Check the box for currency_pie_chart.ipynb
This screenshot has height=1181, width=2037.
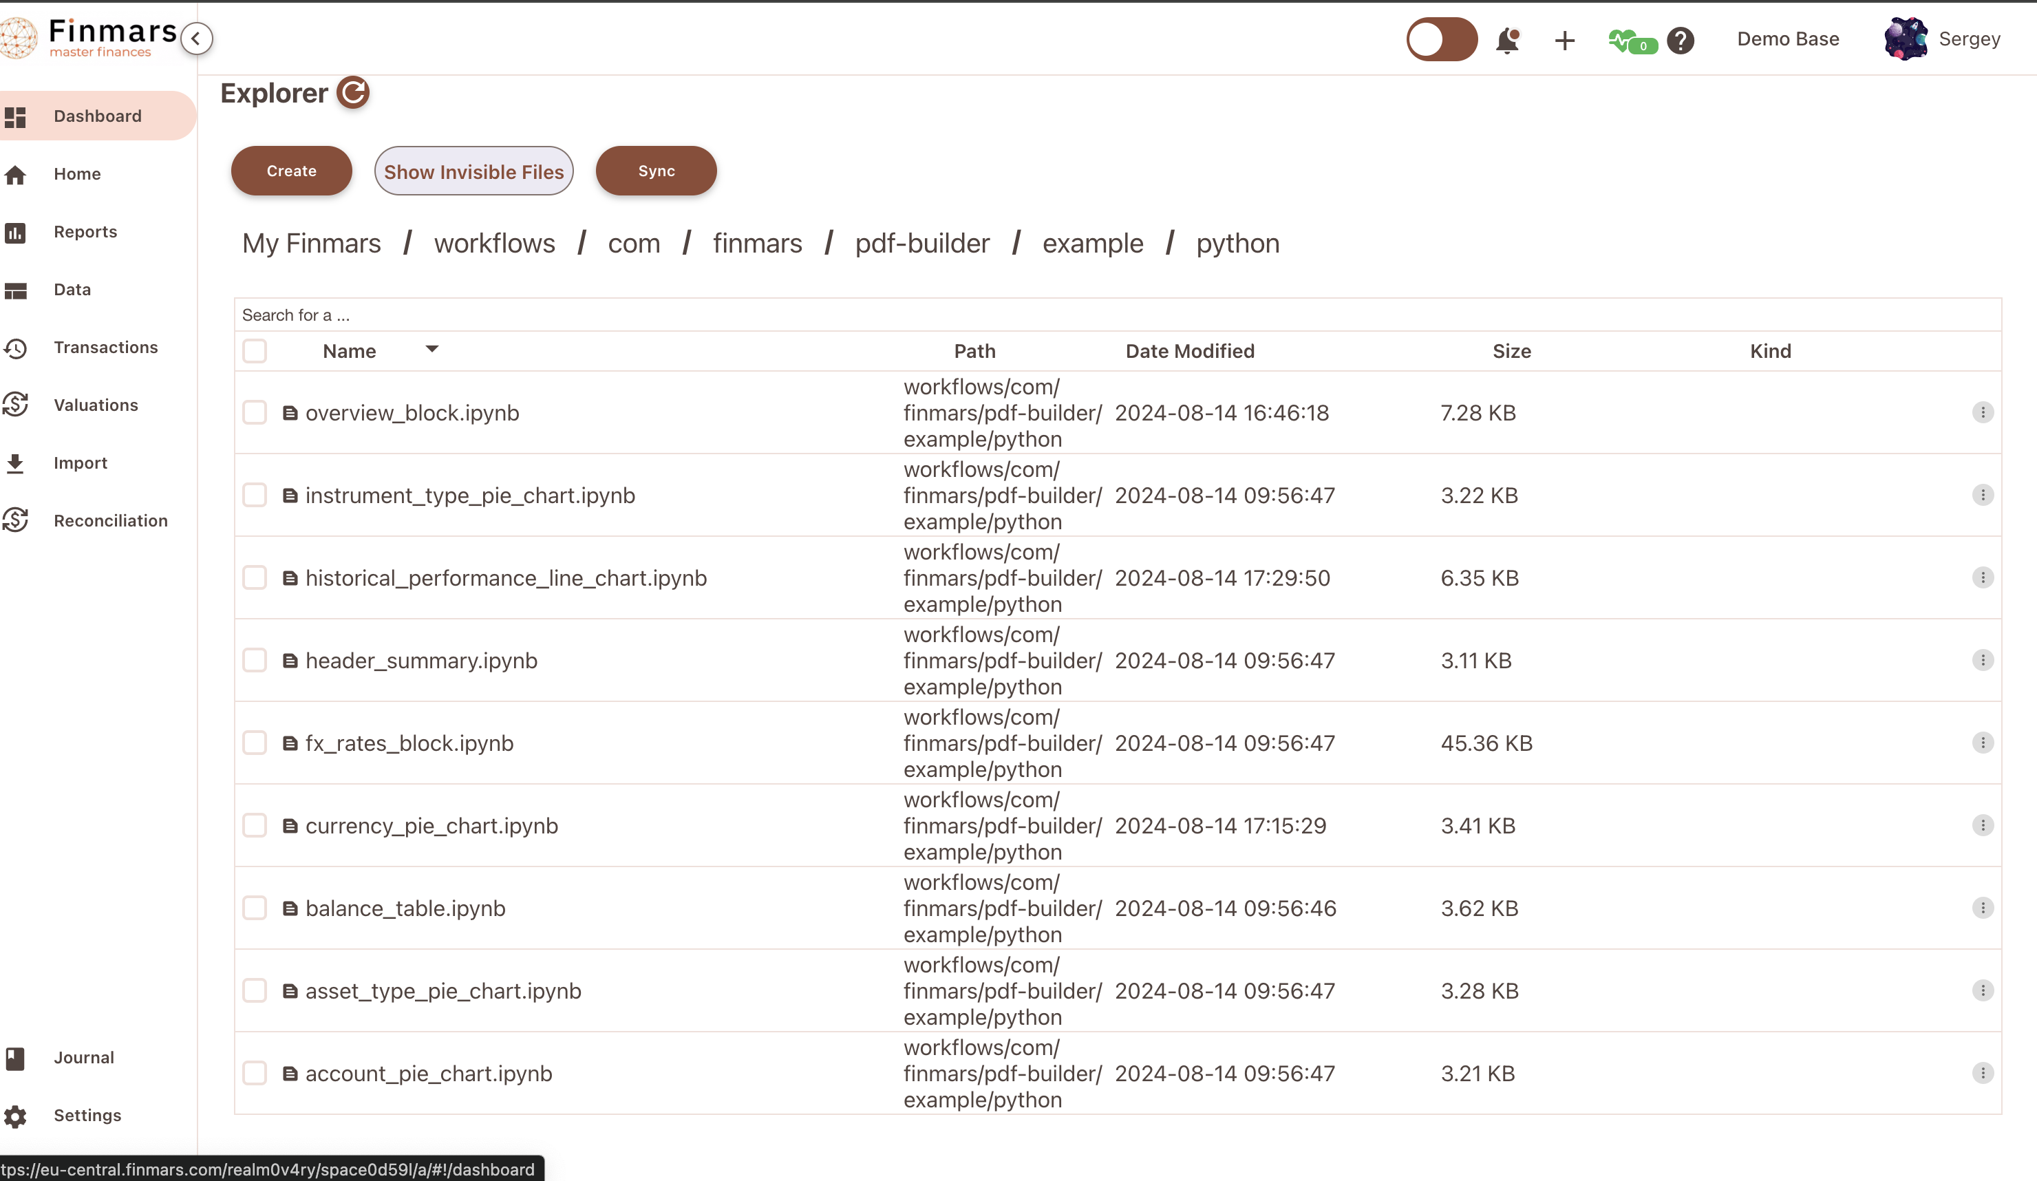pos(255,824)
